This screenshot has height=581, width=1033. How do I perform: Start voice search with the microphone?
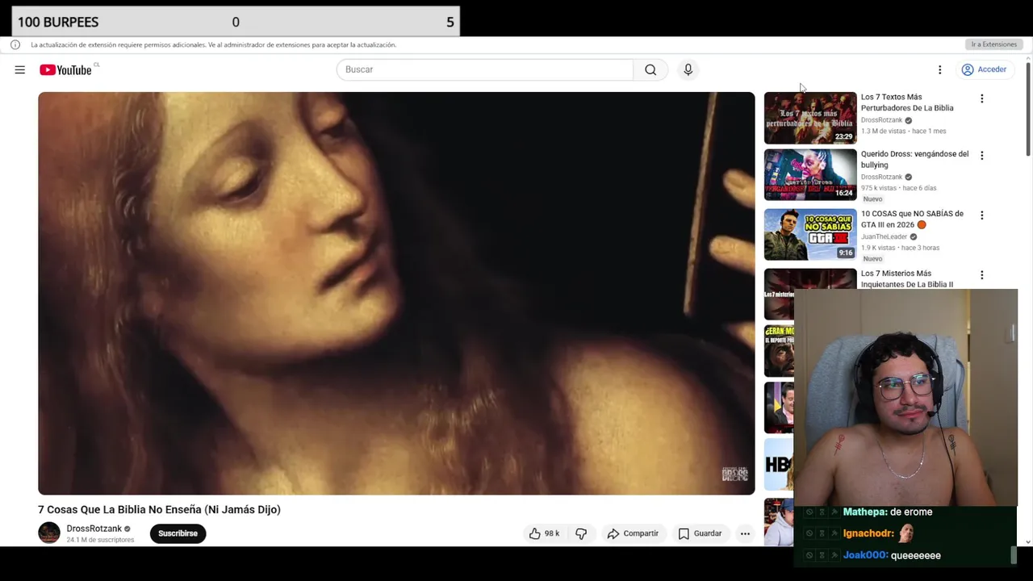(688, 69)
